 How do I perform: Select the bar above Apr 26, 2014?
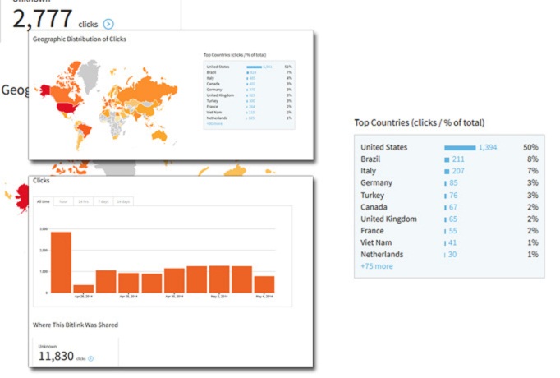[x=84, y=288]
